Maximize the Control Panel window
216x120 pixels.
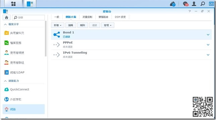[202, 11]
